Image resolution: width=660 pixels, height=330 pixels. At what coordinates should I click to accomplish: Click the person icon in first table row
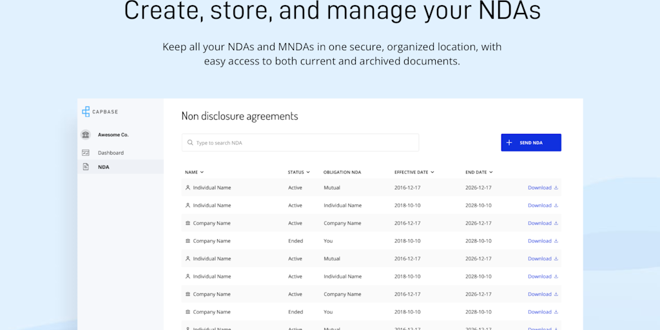pos(188,188)
